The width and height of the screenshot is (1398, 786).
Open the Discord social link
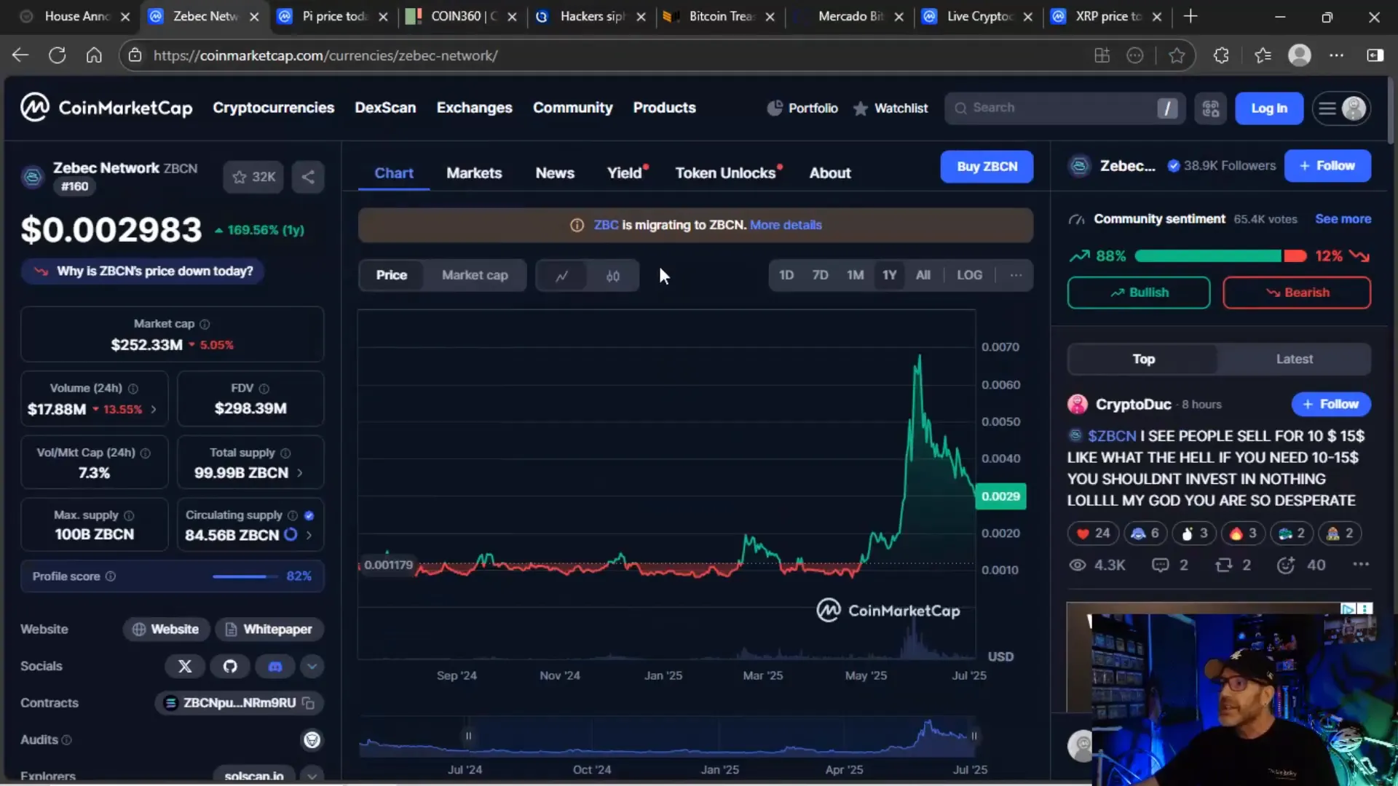pos(275,666)
